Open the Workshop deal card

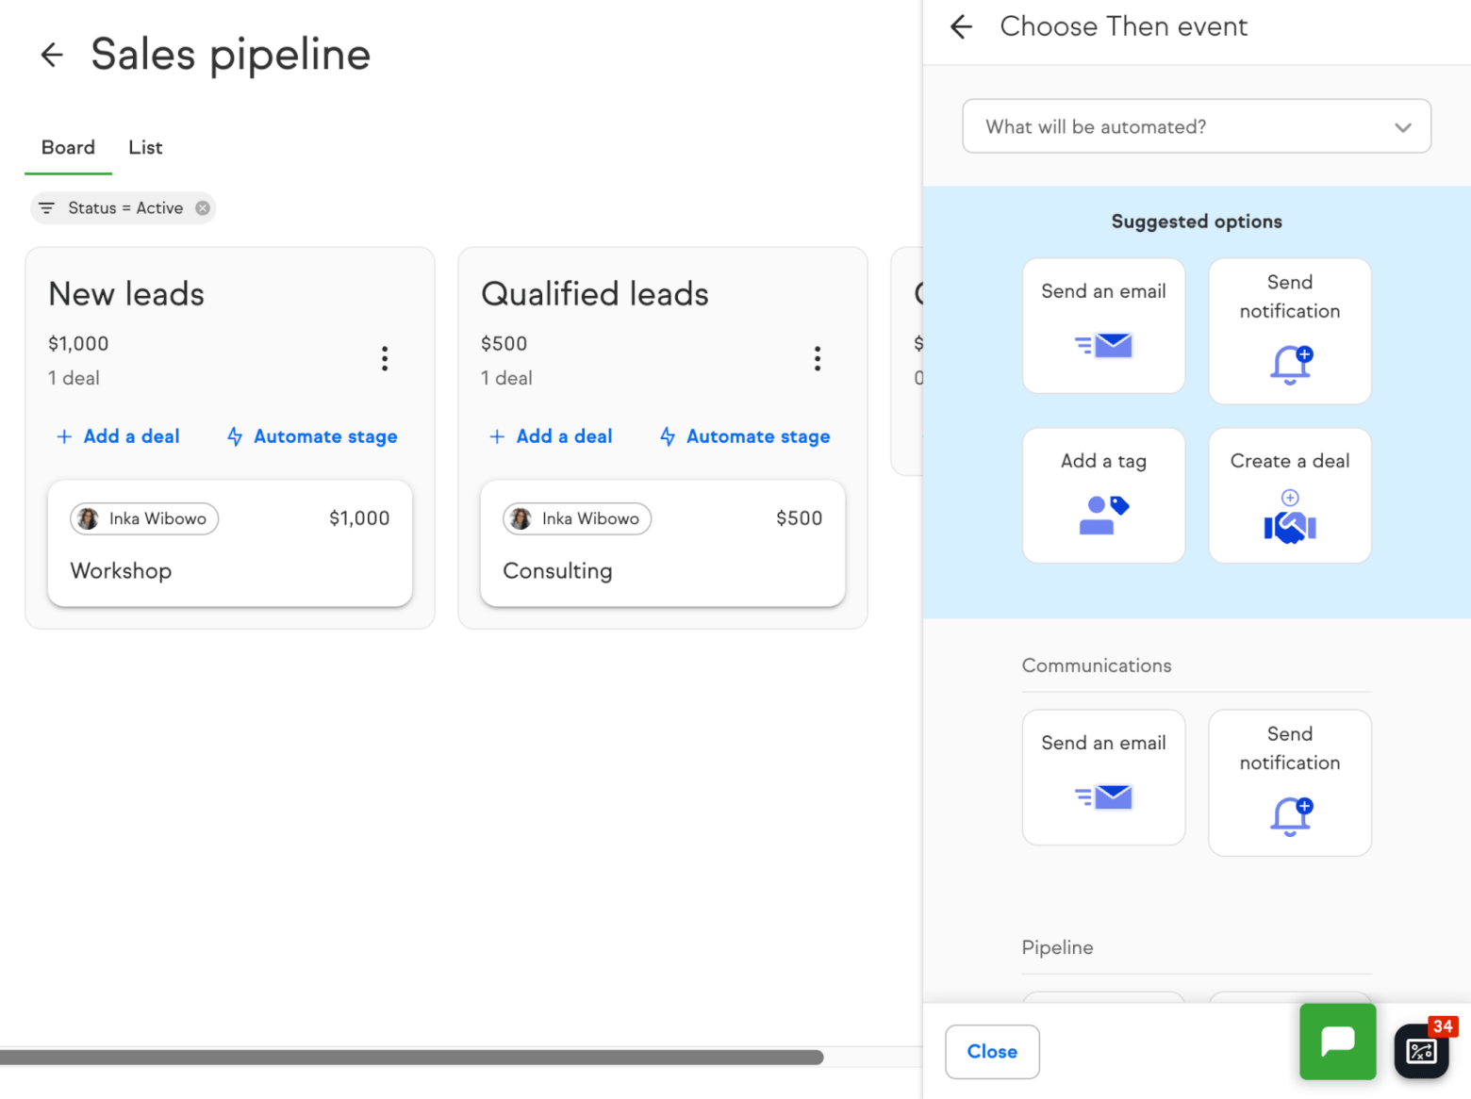229,544
